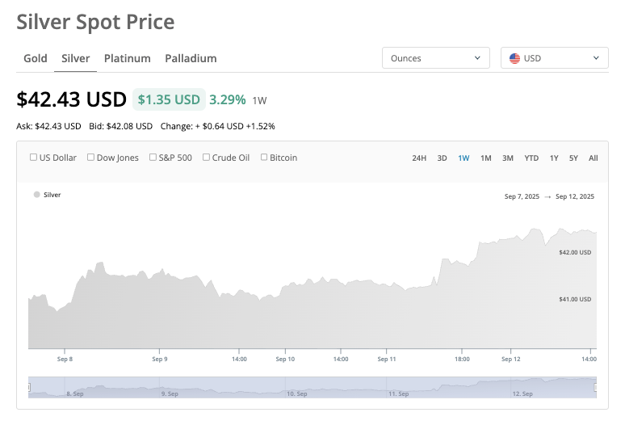Select the Palladium tab

[x=191, y=58]
